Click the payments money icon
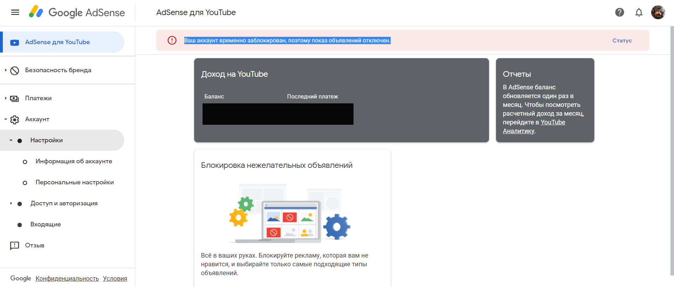This screenshot has height=287, width=674. point(14,98)
